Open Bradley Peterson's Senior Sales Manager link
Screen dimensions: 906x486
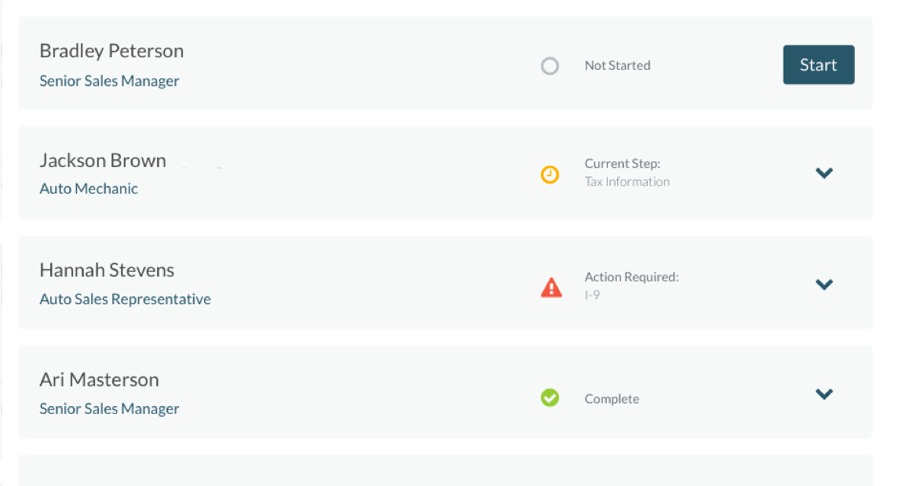[109, 81]
